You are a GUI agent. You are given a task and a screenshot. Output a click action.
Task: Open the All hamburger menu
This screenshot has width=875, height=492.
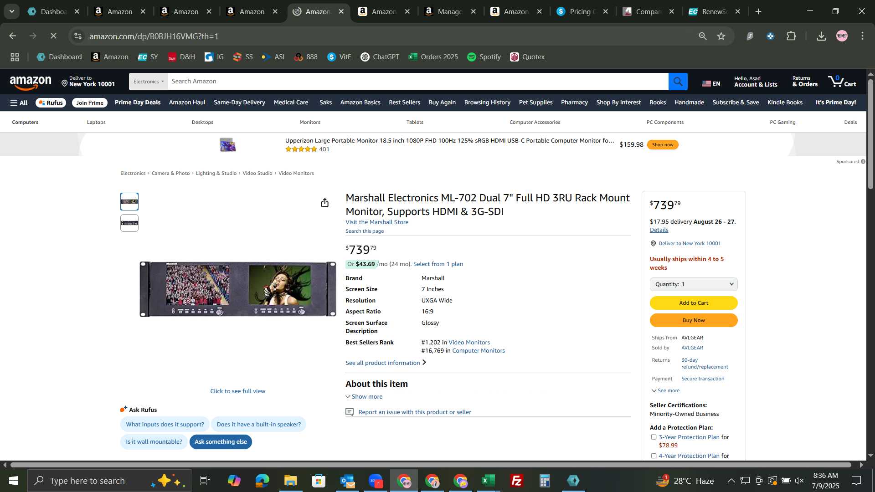coord(19,102)
